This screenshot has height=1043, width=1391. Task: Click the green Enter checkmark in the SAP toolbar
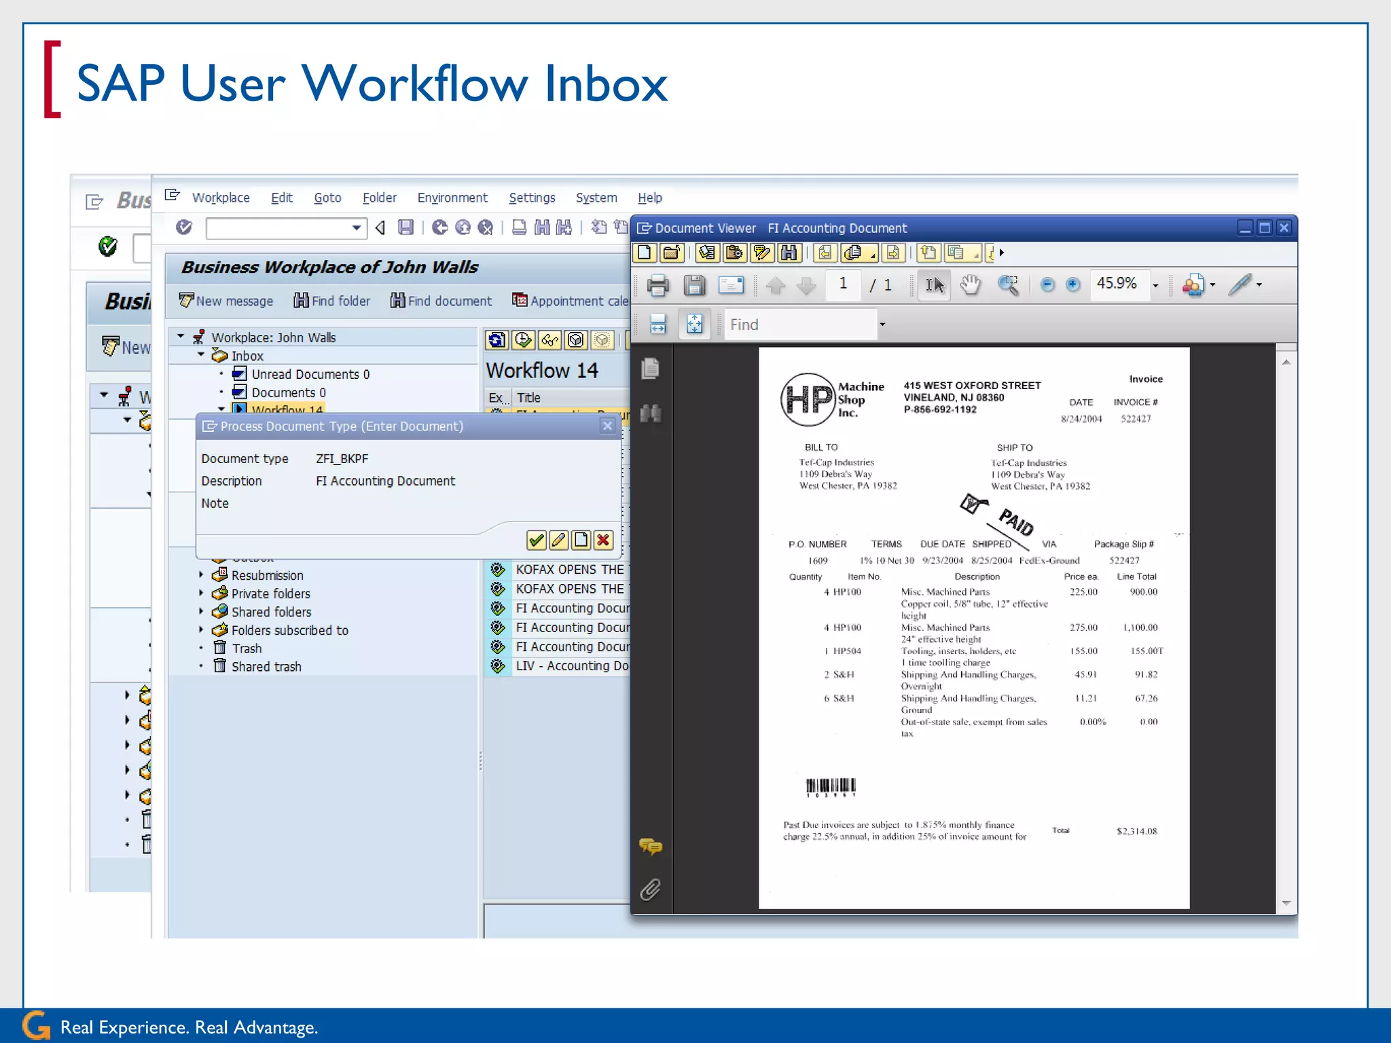point(184,227)
